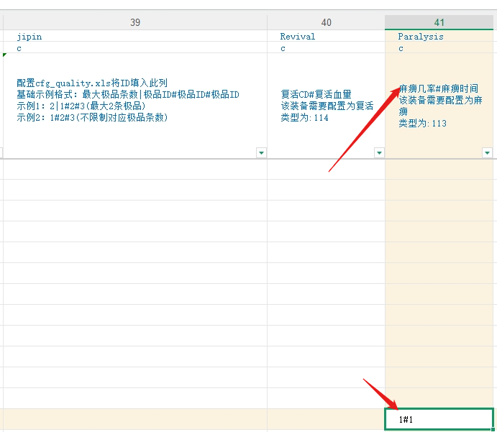This screenshot has width=497, height=432.
Task: Select the cell containing 1#1
Action: click(x=439, y=419)
